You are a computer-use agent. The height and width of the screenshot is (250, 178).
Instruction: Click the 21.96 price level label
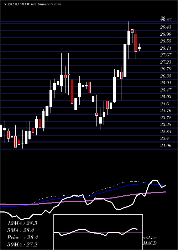[166, 145]
